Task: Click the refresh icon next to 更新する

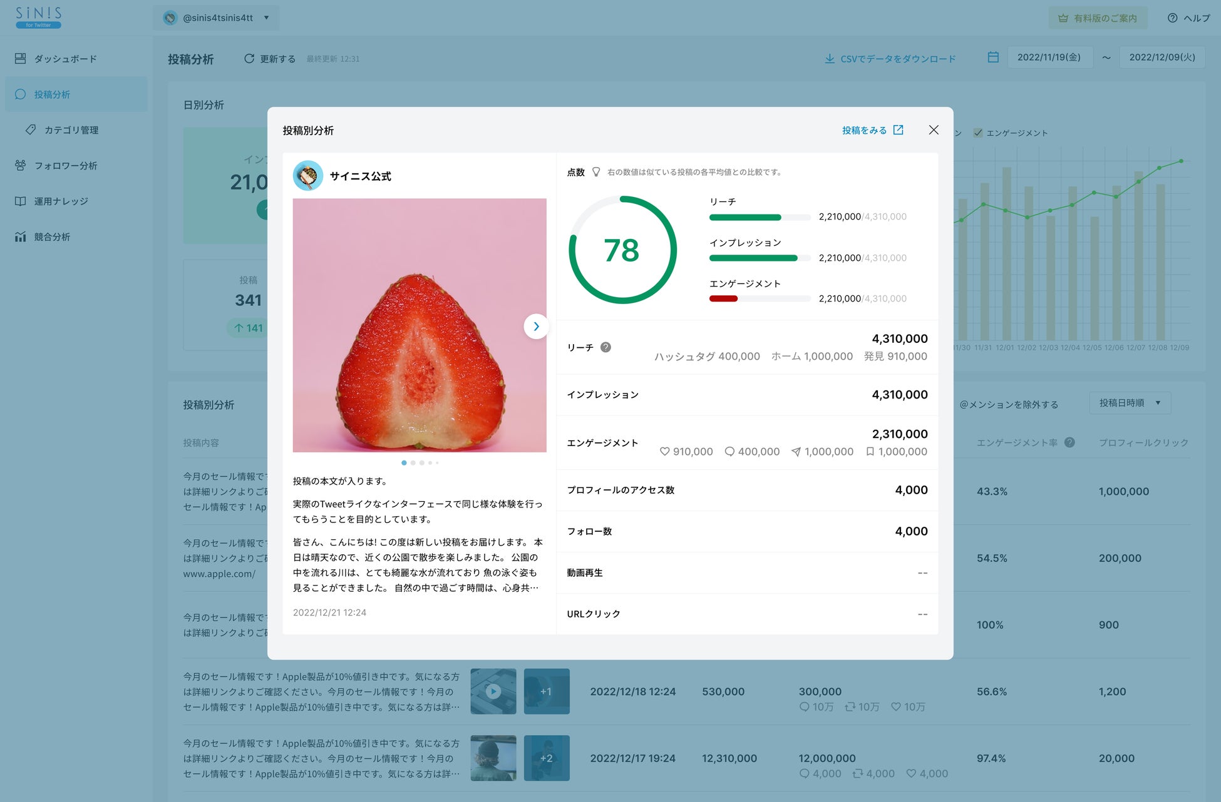Action: tap(249, 58)
